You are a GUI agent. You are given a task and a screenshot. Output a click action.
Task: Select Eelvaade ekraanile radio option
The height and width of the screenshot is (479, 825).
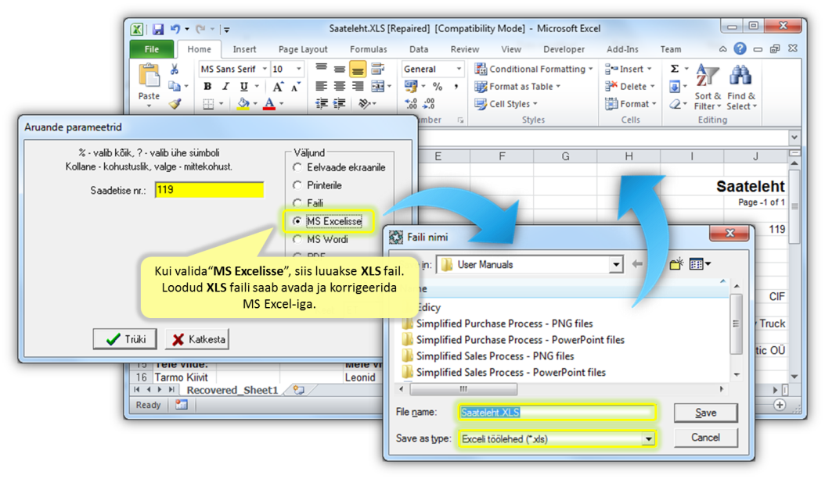(297, 167)
